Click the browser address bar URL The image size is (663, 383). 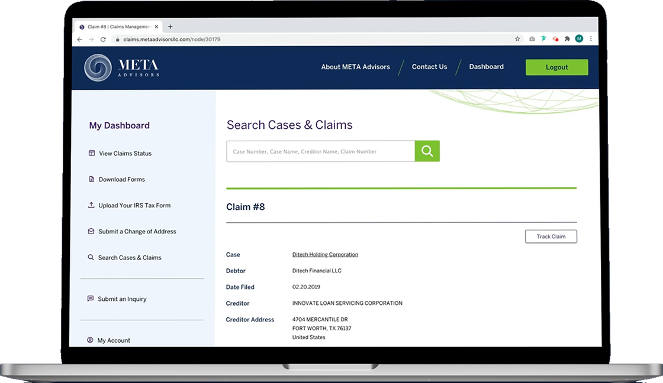tap(172, 39)
